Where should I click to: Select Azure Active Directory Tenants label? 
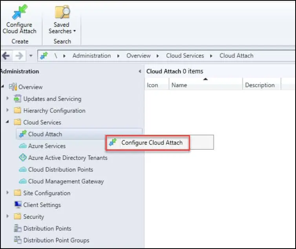coord(68,158)
